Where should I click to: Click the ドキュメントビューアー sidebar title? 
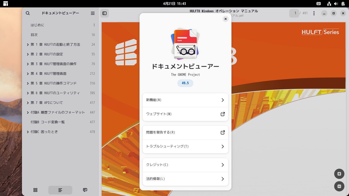[60, 13]
